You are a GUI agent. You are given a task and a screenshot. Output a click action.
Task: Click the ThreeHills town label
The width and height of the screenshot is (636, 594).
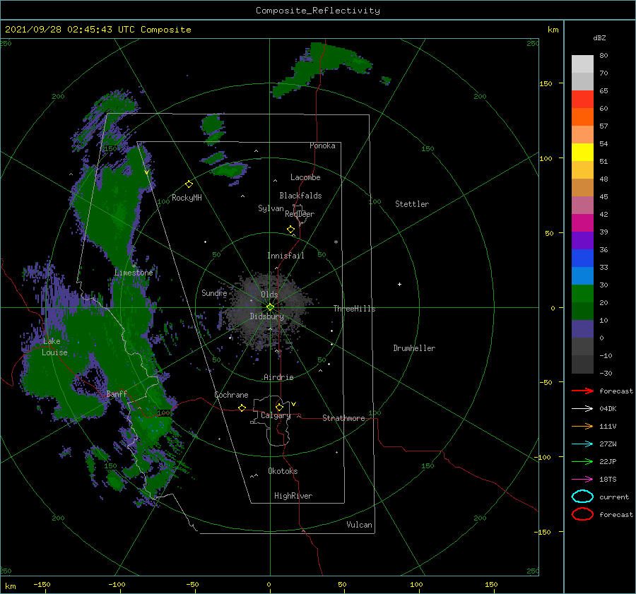coord(354,309)
